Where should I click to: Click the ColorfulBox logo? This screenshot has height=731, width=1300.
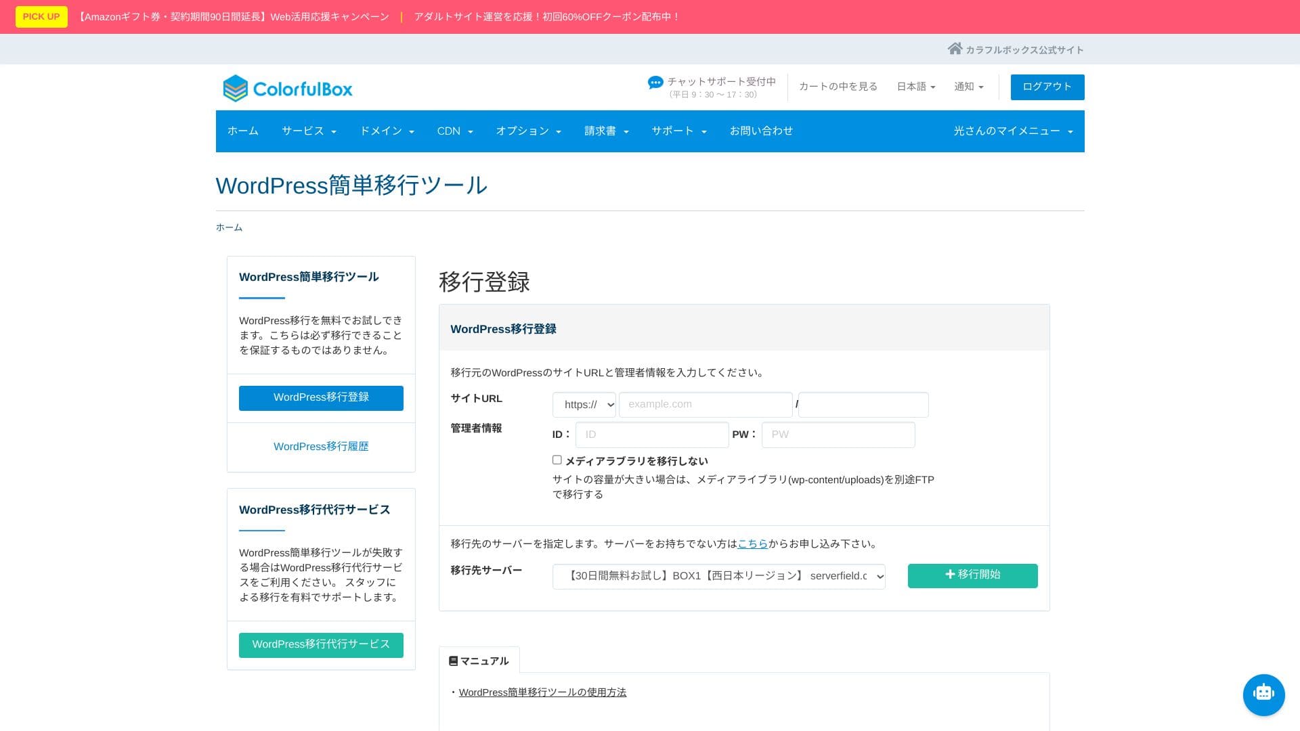click(288, 89)
